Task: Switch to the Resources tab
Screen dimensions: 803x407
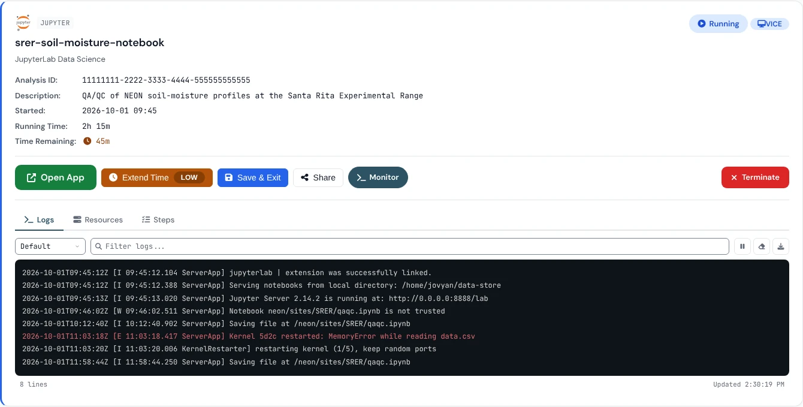Action: [x=98, y=220]
